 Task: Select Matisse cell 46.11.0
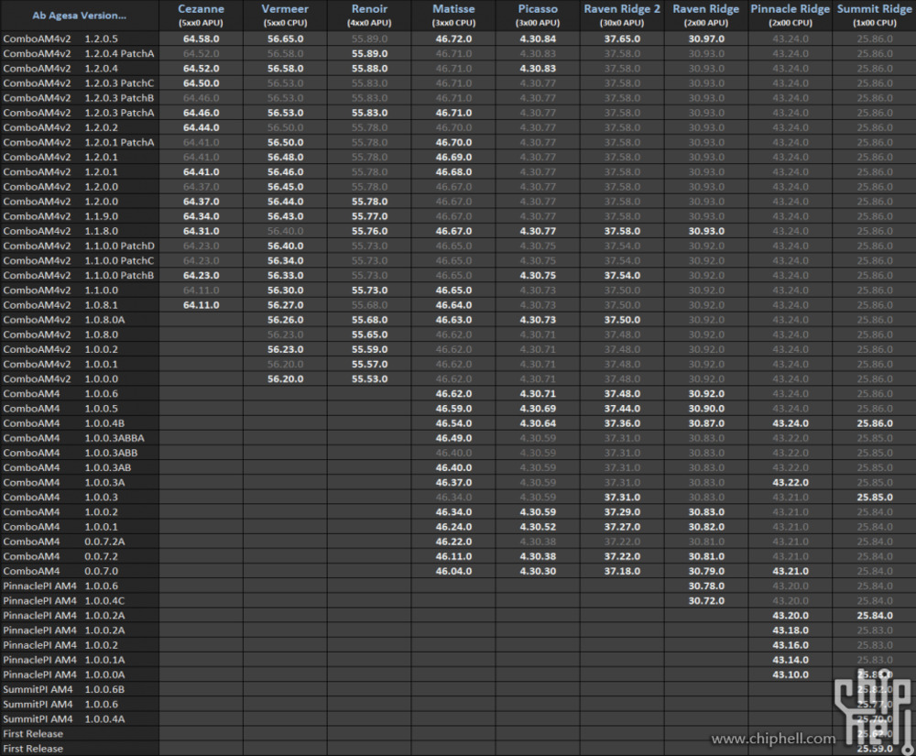(453, 557)
